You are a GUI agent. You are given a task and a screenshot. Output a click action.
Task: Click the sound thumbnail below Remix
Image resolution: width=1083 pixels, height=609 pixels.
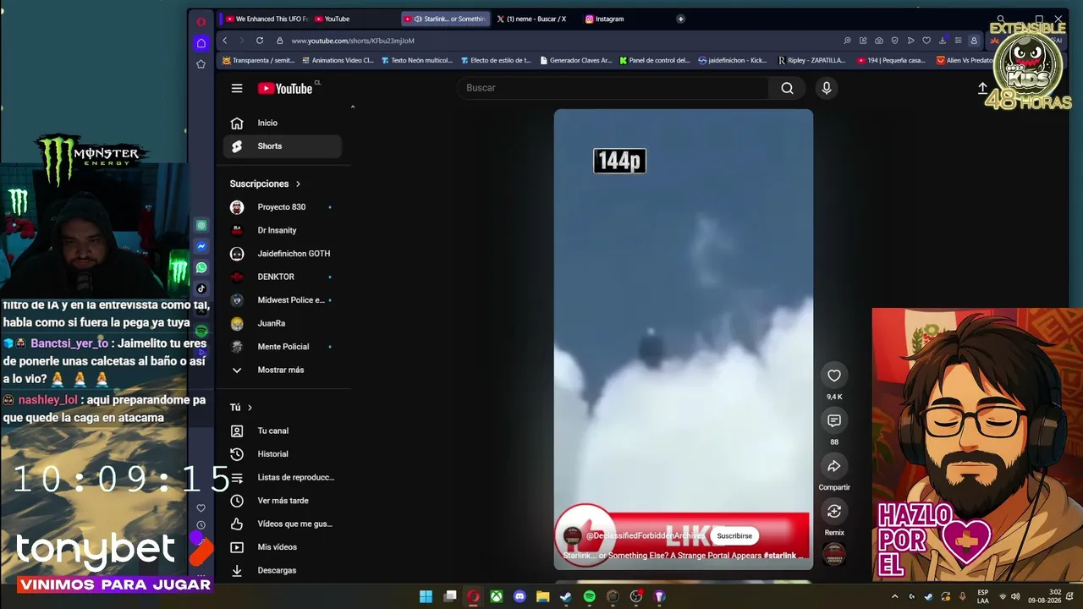(x=834, y=553)
